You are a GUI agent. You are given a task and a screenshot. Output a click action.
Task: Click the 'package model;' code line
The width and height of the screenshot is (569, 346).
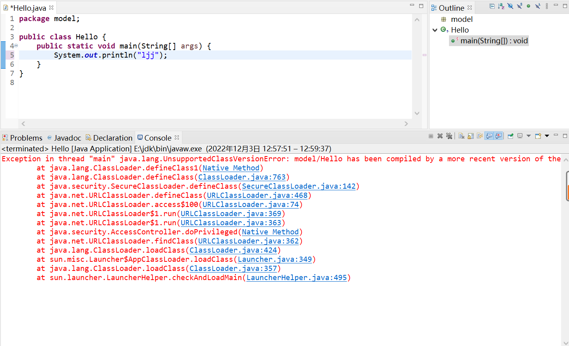[49, 19]
